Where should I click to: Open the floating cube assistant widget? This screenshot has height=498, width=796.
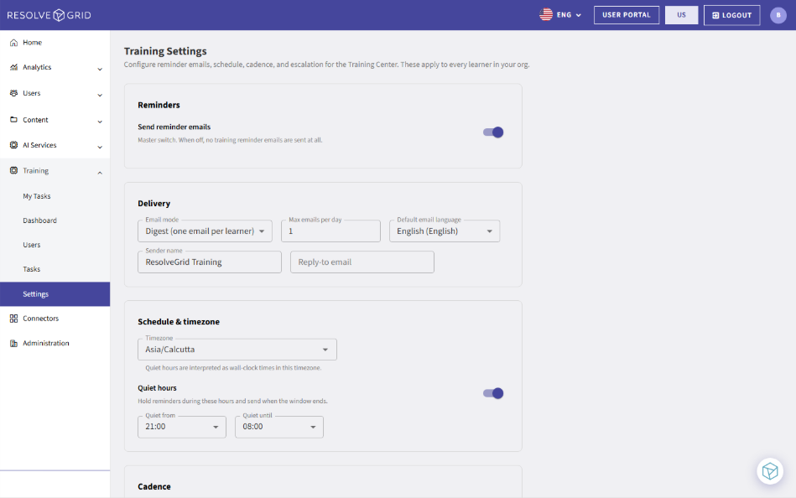770,471
